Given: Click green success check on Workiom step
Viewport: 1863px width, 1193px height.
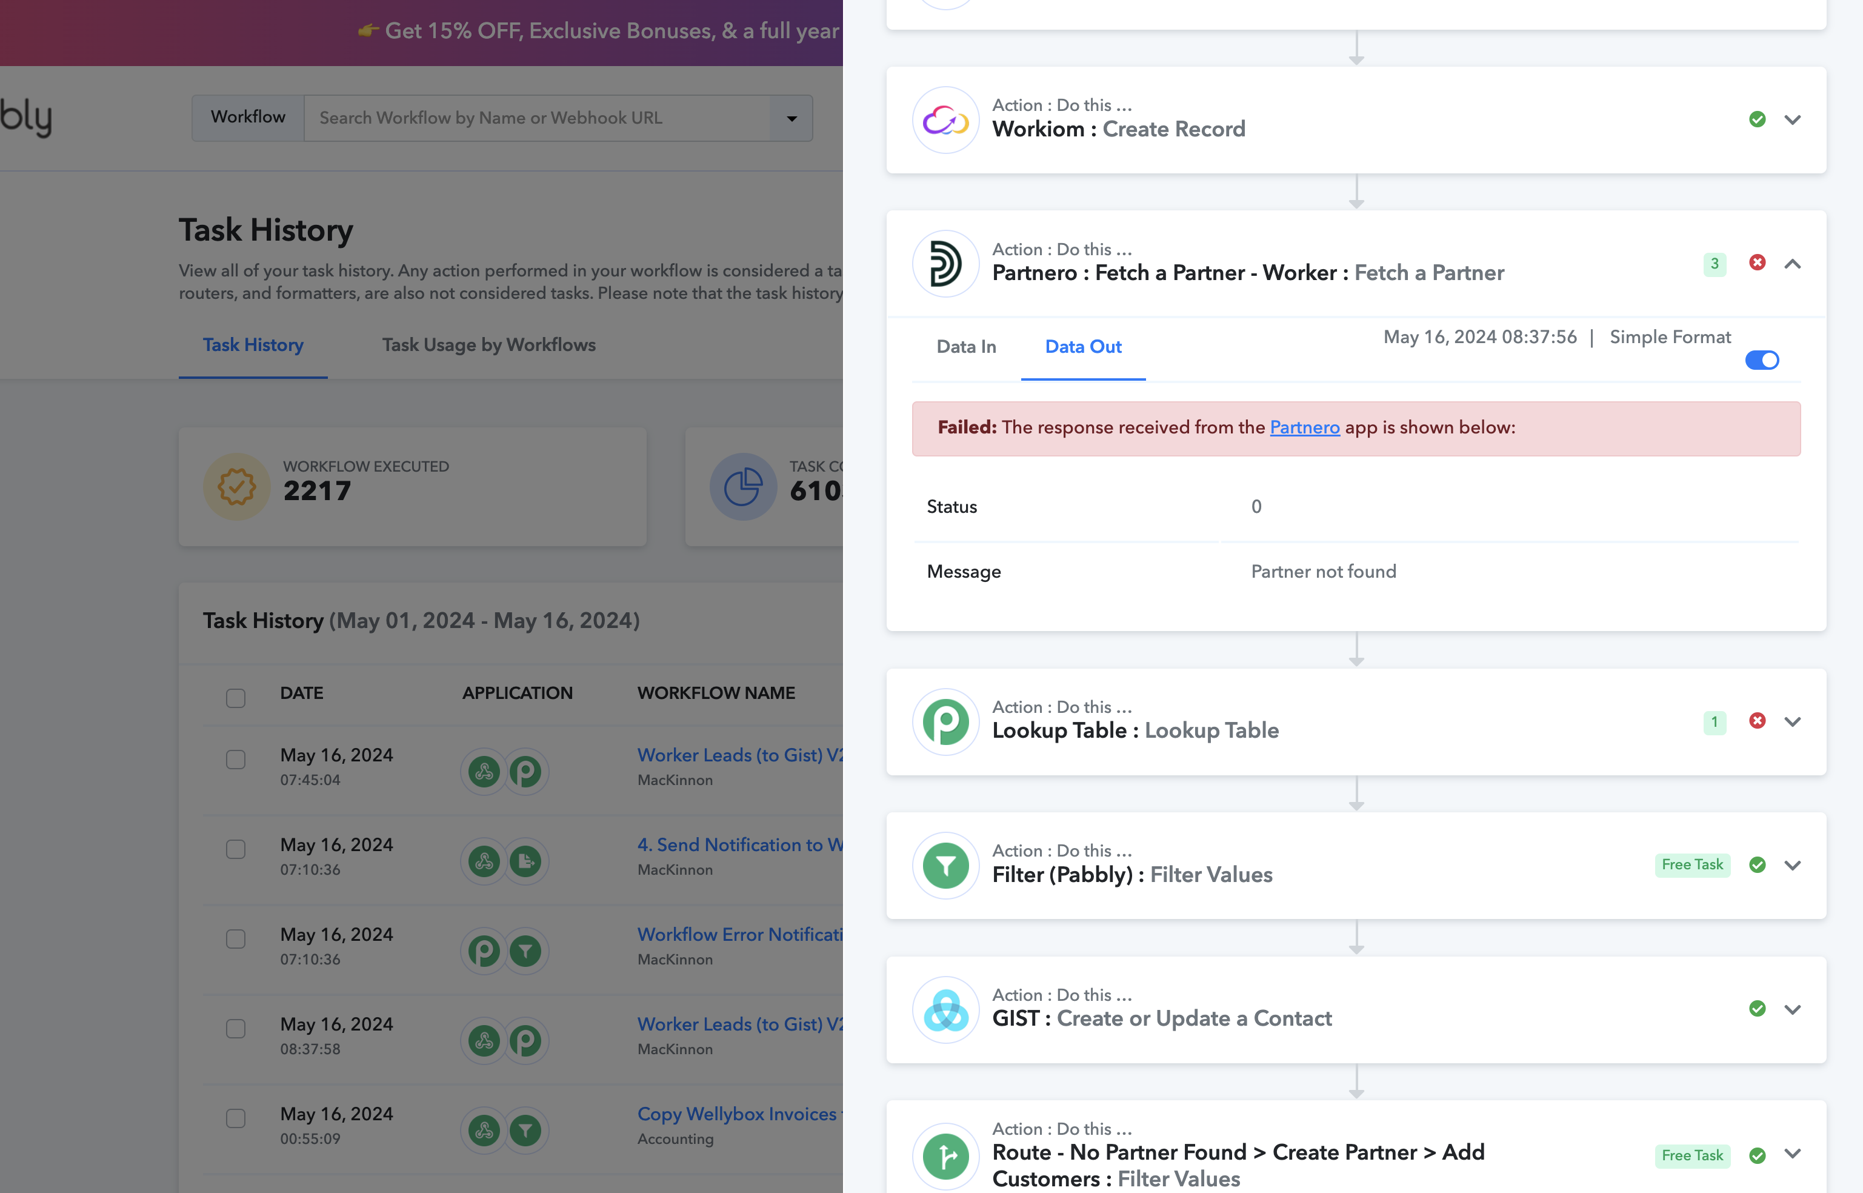Looking at the screenshot, I should point(1757,119).
